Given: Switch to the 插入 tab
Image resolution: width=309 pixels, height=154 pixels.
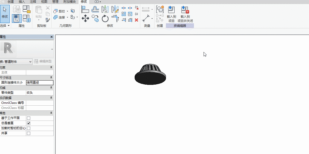Looking at the screenshot, I should (22, 2).
